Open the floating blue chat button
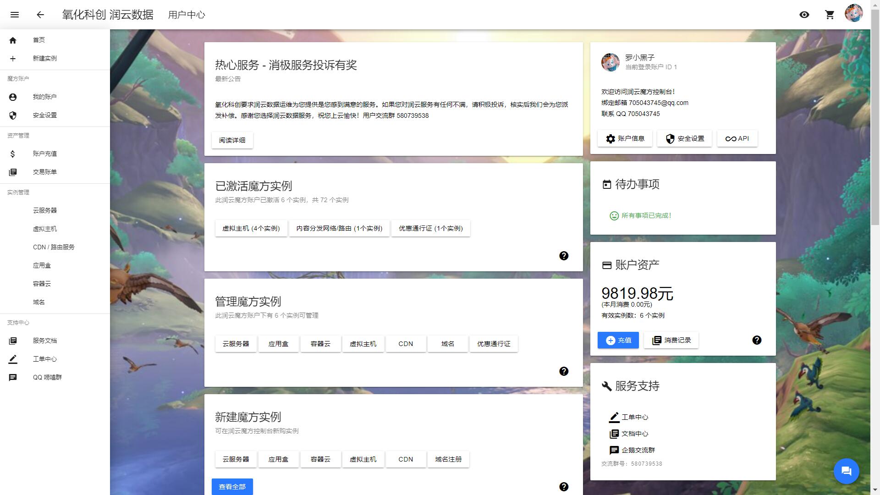 tap(846, 471)
